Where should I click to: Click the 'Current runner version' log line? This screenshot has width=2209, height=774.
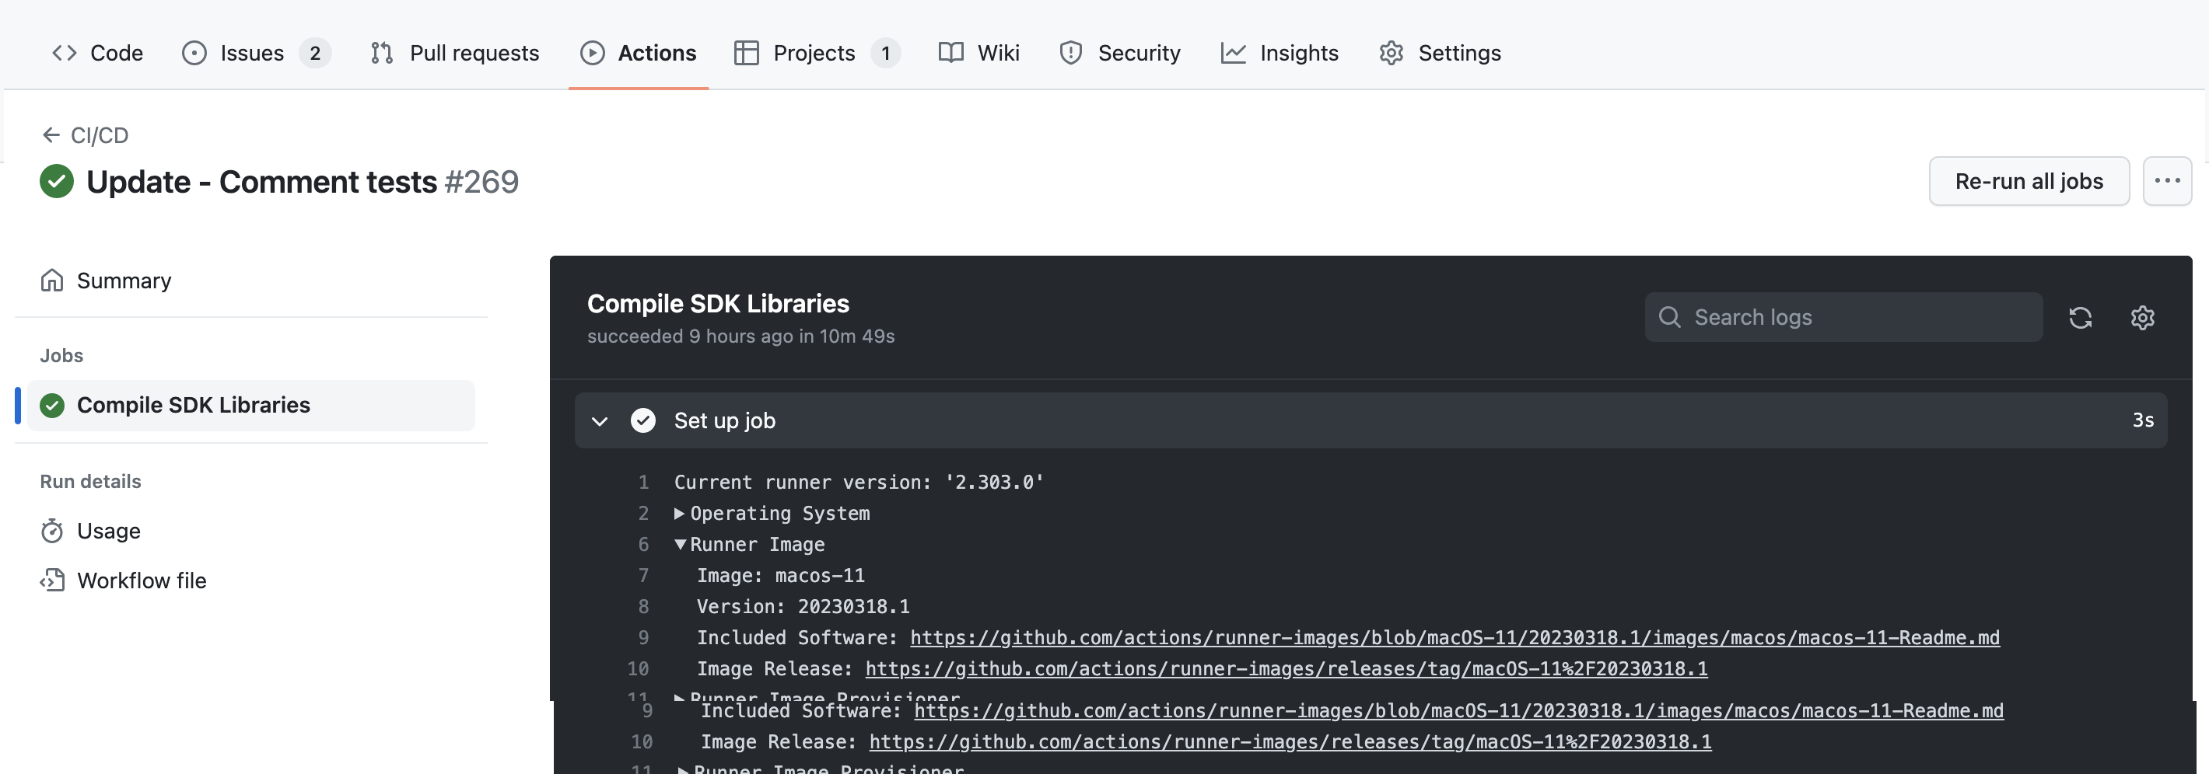(x=859, y=483)
